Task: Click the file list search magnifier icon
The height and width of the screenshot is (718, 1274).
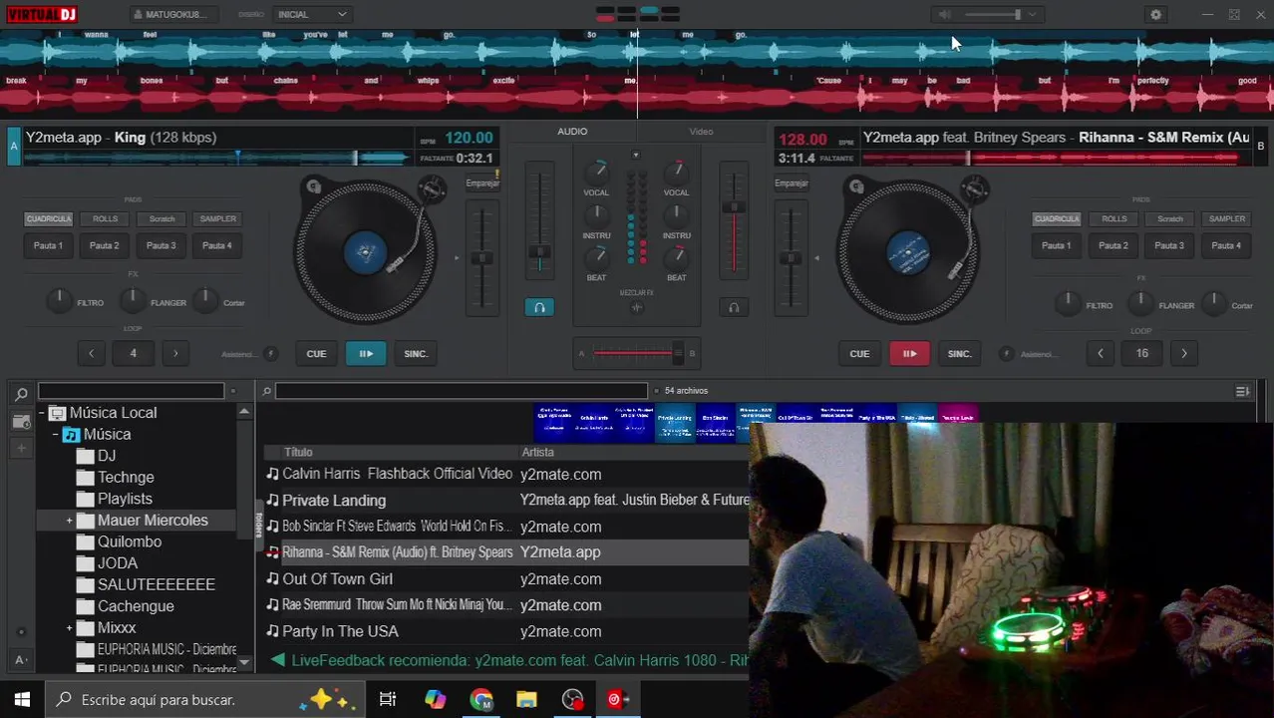Action: (266, 391)
